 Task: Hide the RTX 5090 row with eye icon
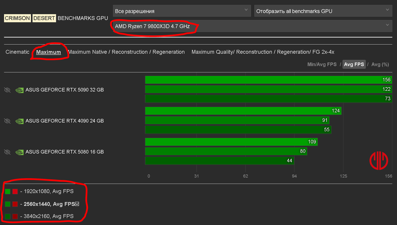click(7, 90)
